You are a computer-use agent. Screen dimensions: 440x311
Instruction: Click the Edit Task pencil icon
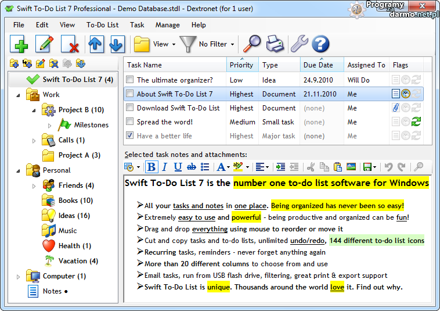tap(45, 44)
